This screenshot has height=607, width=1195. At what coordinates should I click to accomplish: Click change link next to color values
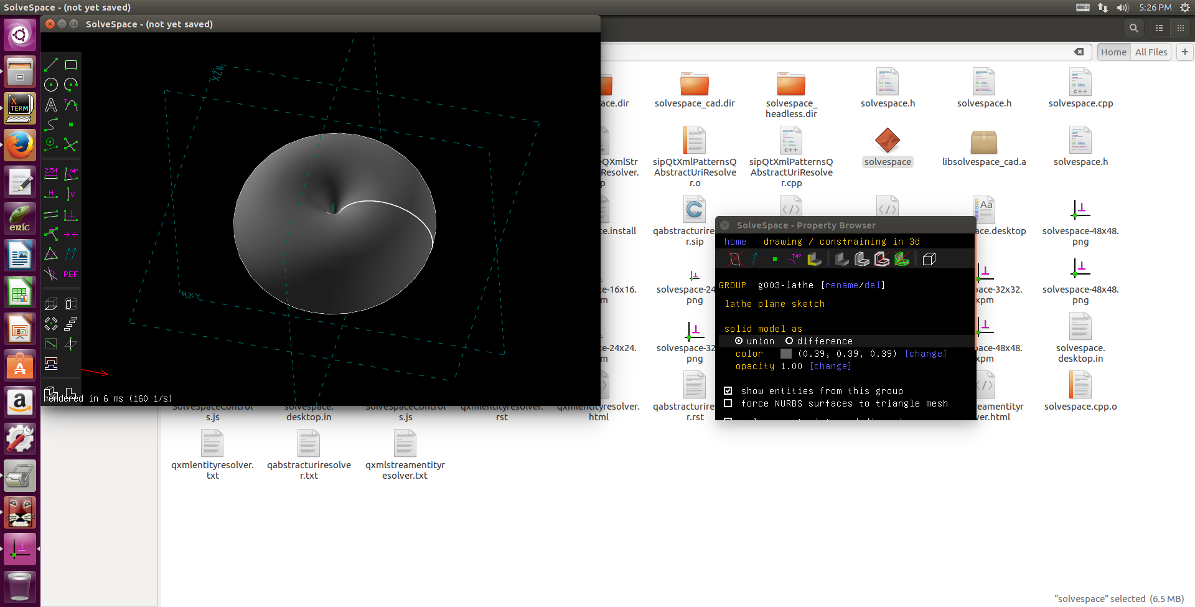[926, 354]
